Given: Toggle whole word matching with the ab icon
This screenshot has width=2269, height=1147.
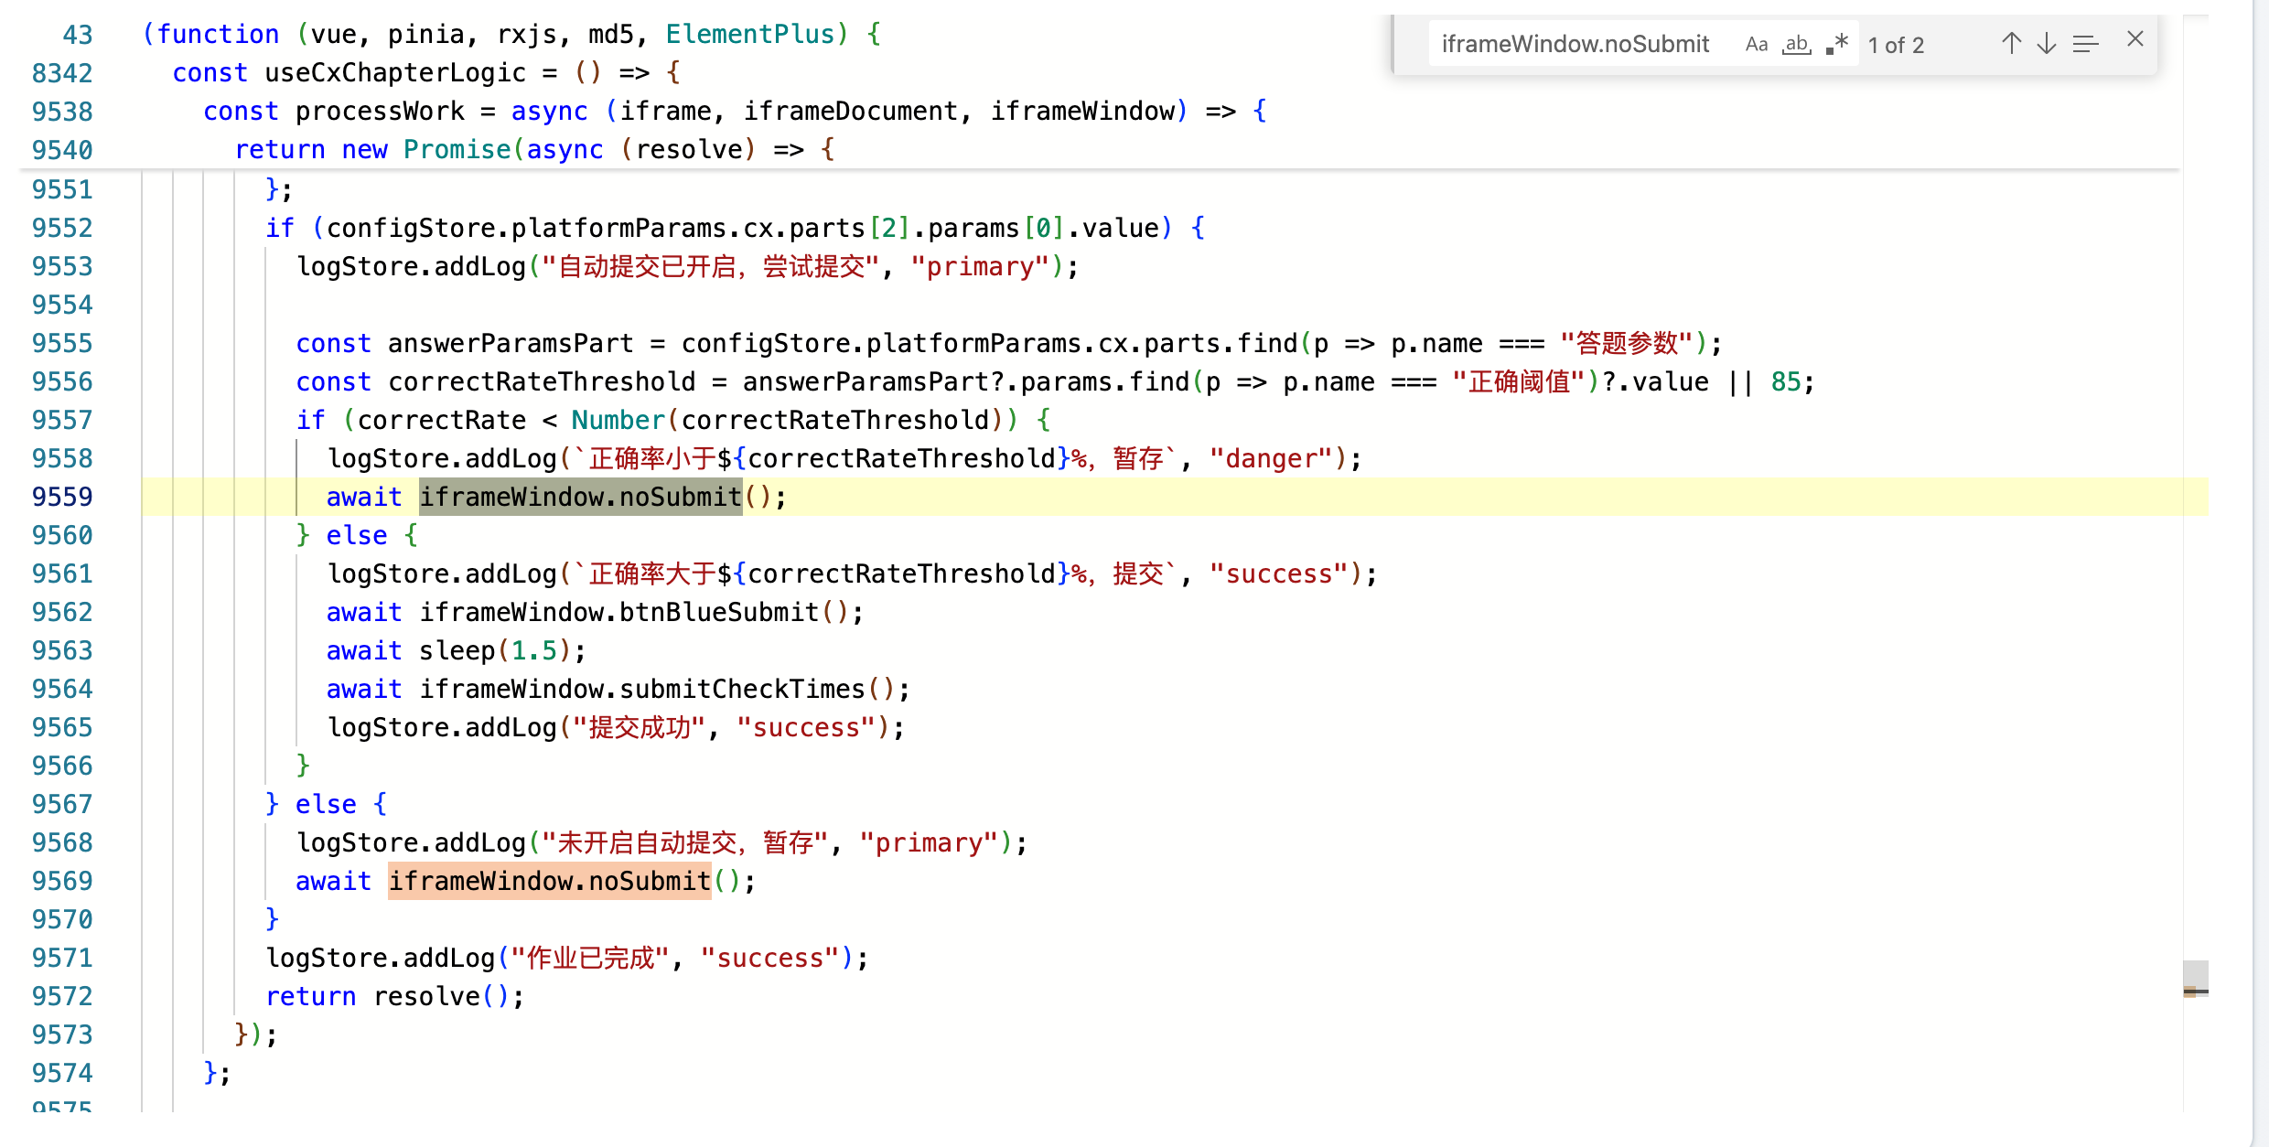Looking at the screenshot, I should click(1795, 43).
